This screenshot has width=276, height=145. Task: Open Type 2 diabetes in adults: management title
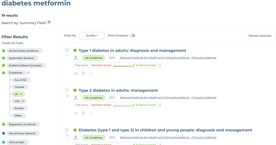118,90
